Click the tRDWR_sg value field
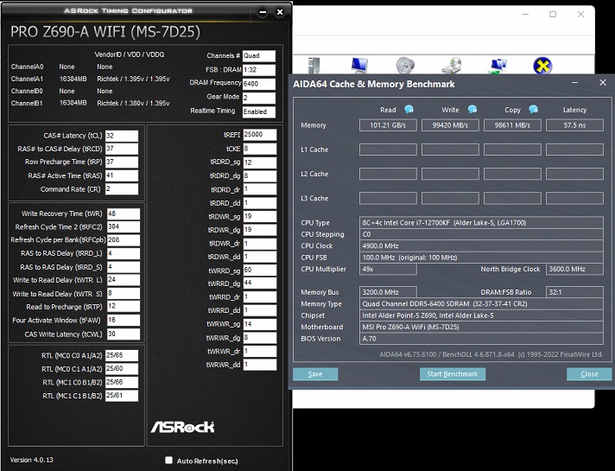Viewport: 615px width, 471px height. [x=260, y=216]
